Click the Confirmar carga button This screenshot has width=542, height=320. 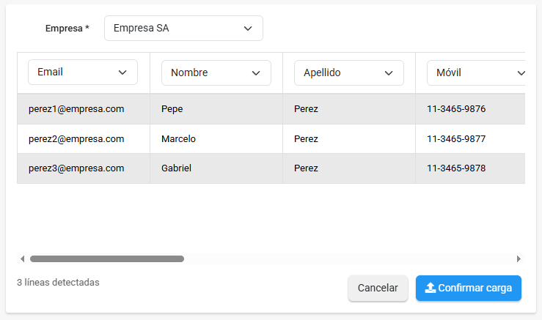point(469,288)
